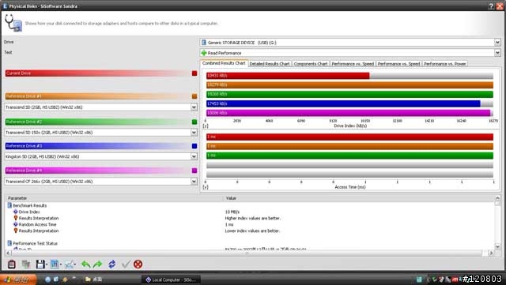Click the first quick launch browser icon
Viewport: 506px width, 285px height.
pos(47,279)
